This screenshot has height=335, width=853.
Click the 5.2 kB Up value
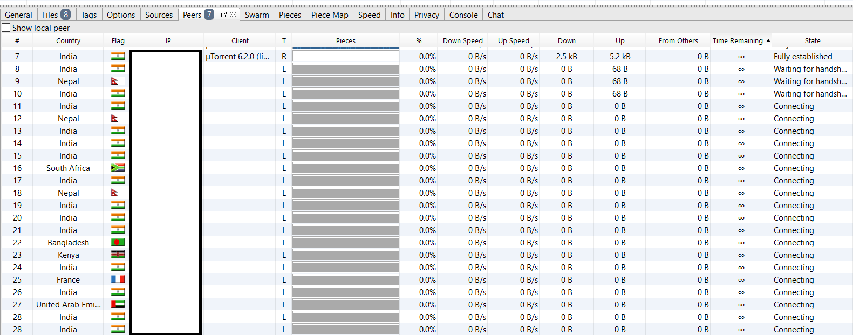(x=620, y=56)
